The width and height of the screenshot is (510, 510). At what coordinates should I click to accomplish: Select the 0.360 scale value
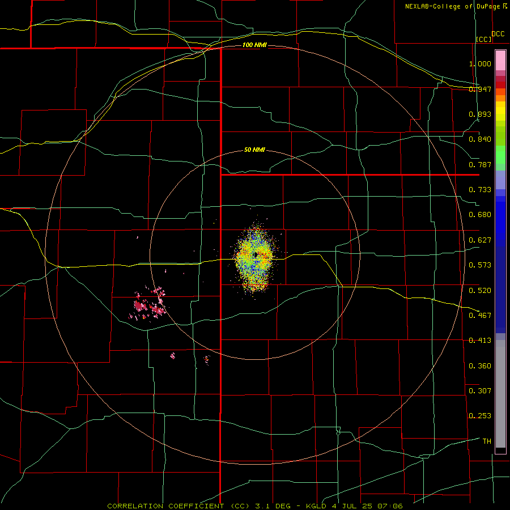tap(480, 366)
